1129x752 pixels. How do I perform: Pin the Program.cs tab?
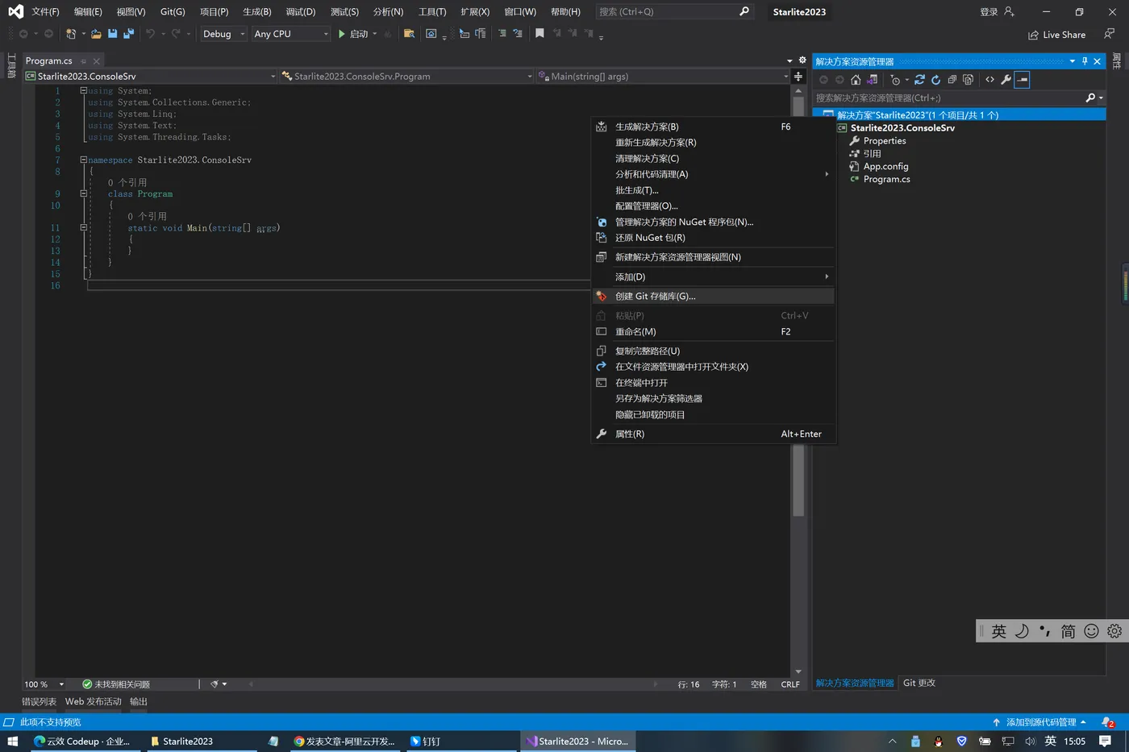[x=83, y=61]
